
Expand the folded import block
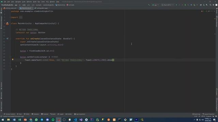(x=20, y=17)
